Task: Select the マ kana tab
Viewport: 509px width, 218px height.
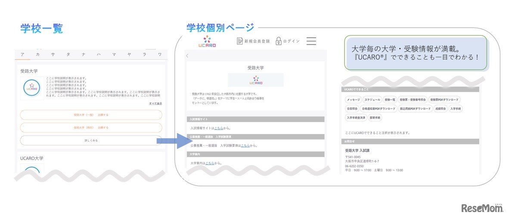Action: [x=114, y=54]
